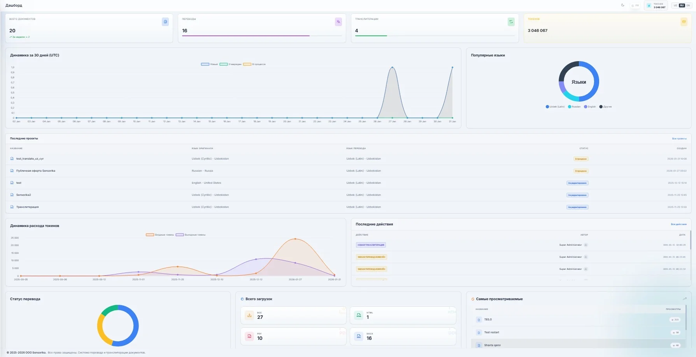Click the crown icon on the tokens card
The height and width of the screenshot is (357, 696).
(684, 22)
